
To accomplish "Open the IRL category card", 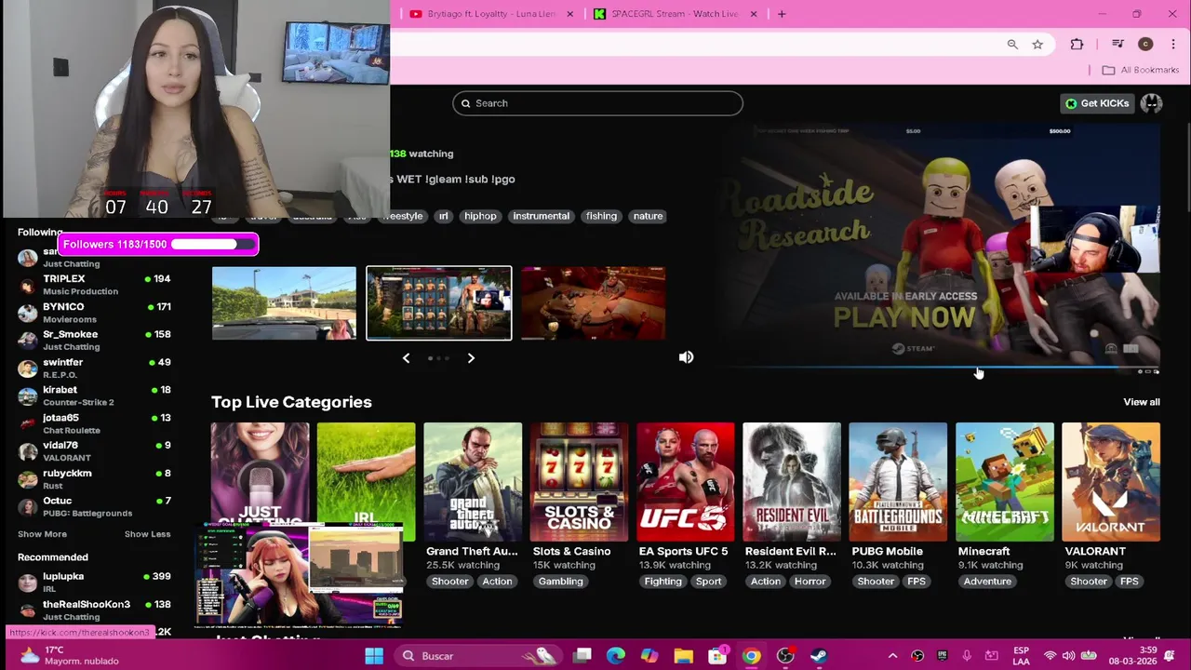I will 366,474.
